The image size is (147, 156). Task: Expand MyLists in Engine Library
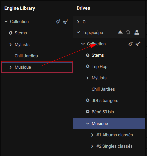coord(10,45)
